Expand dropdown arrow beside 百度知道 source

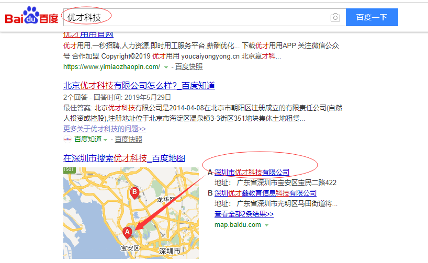click(105, 140)
